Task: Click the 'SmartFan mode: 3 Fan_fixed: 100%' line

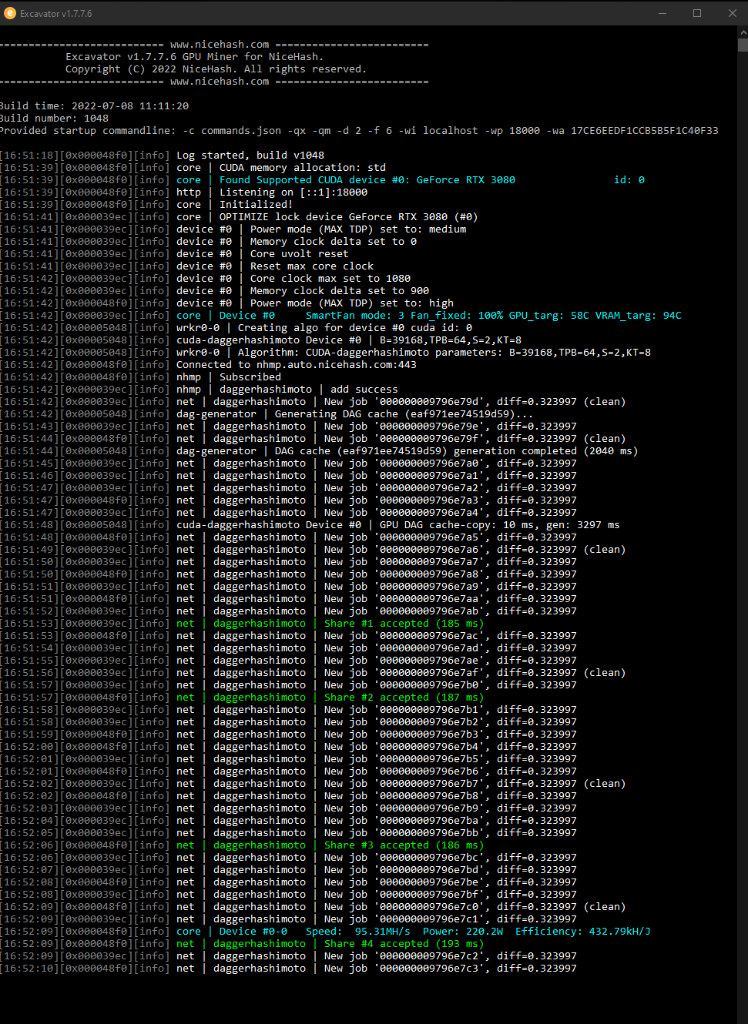Action: [340, 316]
